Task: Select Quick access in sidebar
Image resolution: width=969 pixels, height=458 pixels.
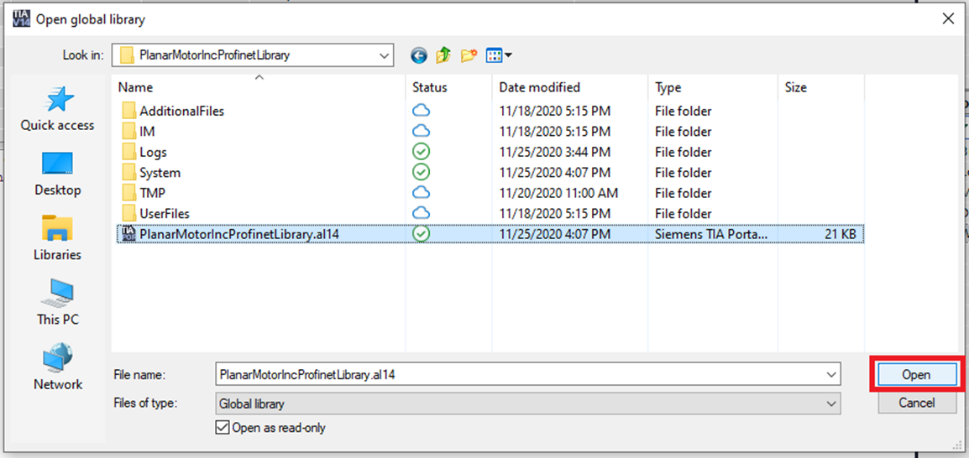Action: point(57,109)
